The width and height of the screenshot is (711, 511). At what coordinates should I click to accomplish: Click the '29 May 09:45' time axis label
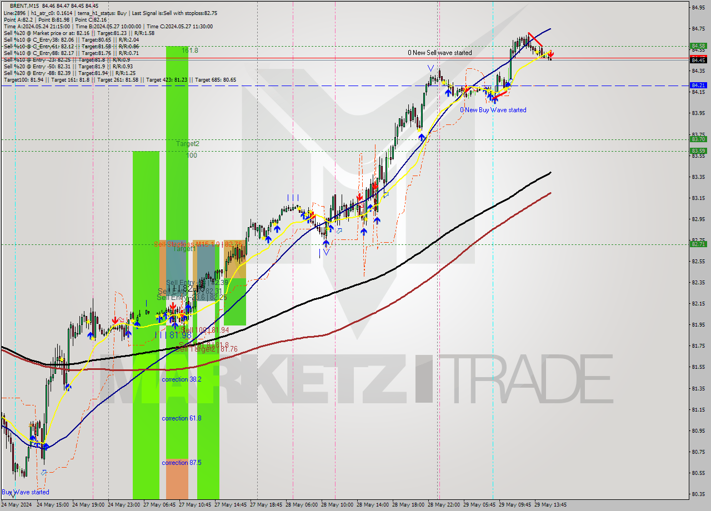[515, 504]
